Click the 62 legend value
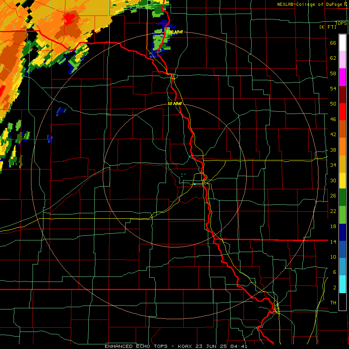This screenshot has width=349, height=349. coord(333,58)
